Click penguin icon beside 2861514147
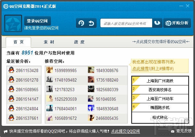Image resolution: width=195 pixels, height=137 pixels. coord(11,98)
